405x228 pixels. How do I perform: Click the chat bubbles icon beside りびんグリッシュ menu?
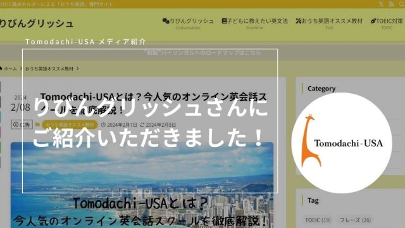(166, 21)
